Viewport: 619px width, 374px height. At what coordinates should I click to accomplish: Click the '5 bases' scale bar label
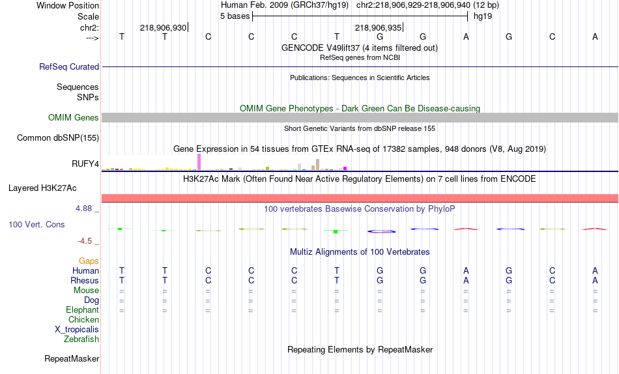[235, 16]
